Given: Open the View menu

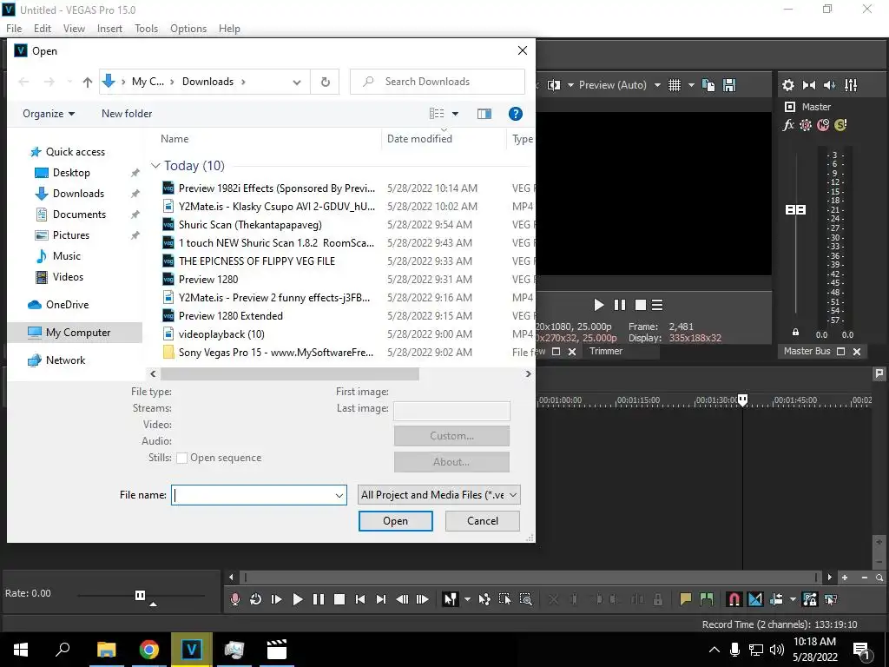Looking at the screenshot, I should click(75, 29).
